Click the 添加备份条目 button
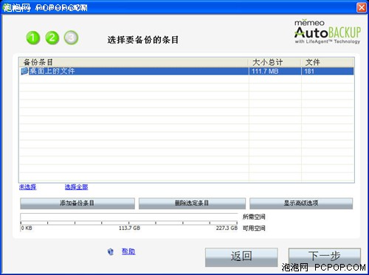 tap(77, 203)
